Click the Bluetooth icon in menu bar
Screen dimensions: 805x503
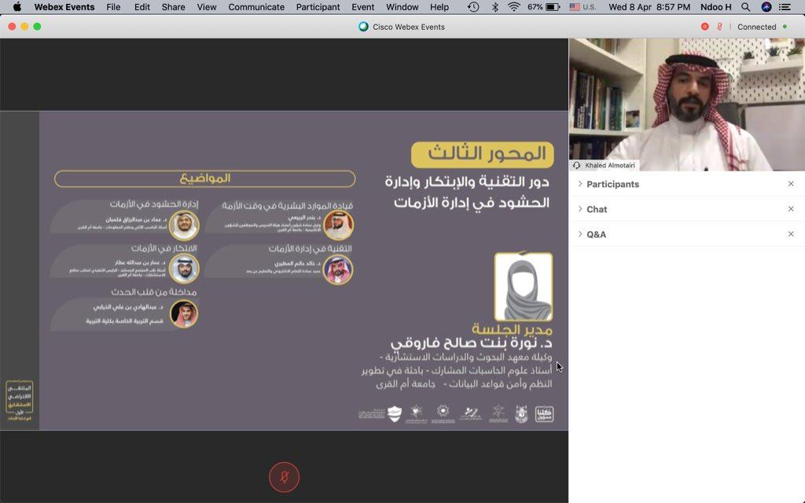coord(495,7)
